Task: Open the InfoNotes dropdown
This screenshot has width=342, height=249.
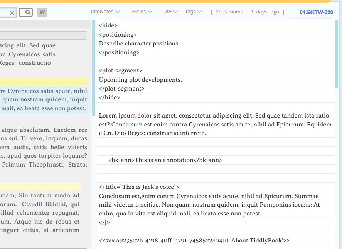Action: point(105,12)
